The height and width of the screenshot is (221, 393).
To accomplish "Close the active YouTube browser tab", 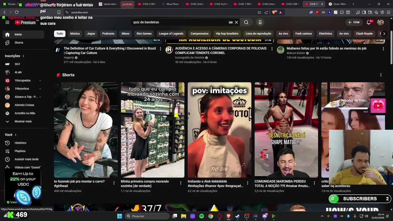I will click(322, 4).
